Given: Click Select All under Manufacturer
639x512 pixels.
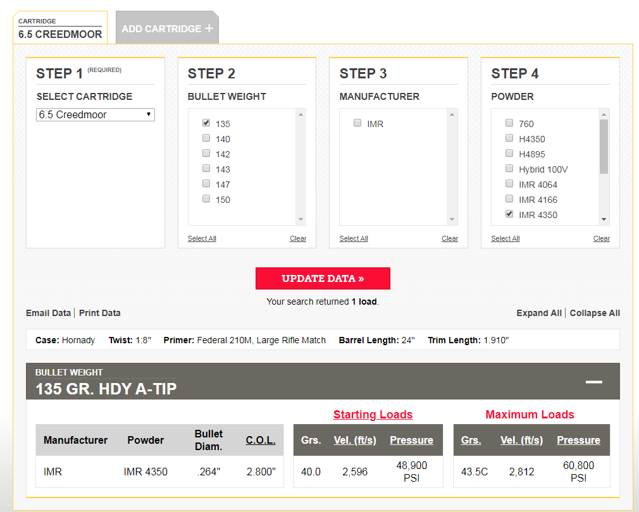Looking at the screenshot, I should 354,238.
